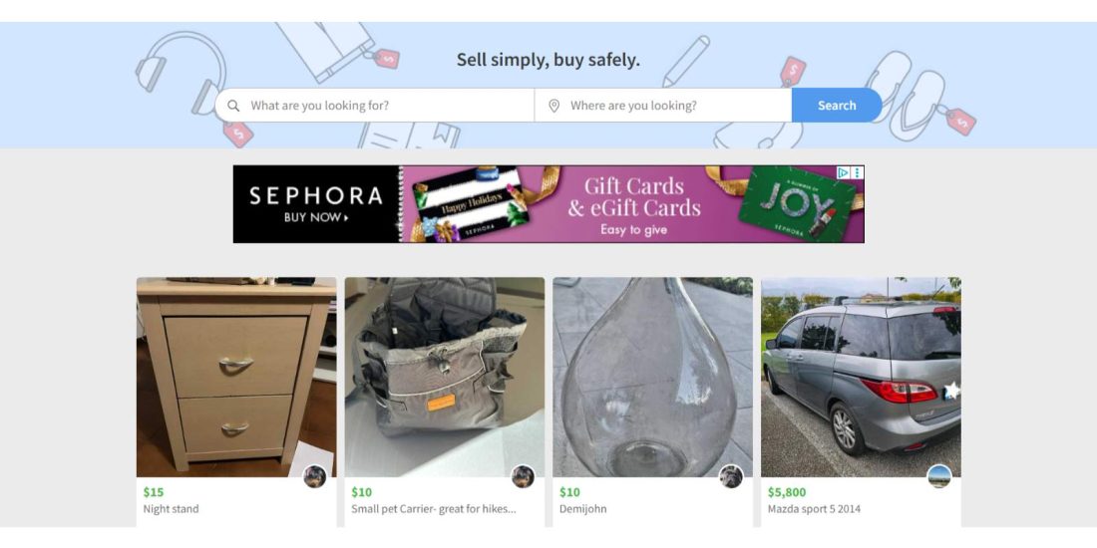Click the magnifying glass search icon
The height and width of the screenshot is (548, 1097).
pyautogui.click(x=233, y=106)
